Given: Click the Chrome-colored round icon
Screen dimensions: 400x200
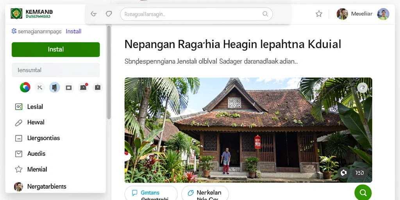Looking at the screenshot, I should click(x=25, y=87).
